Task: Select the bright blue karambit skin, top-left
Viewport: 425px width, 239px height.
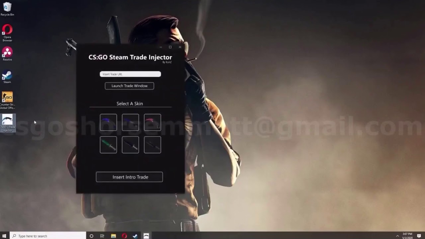Action: (x=108, y=122)
